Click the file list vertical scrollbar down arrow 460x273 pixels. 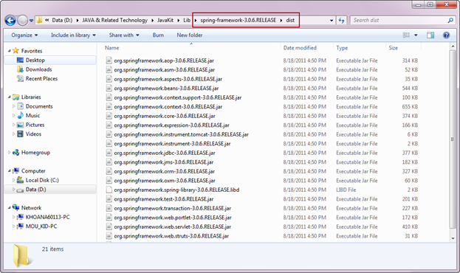pyautogui.click(x=453, y=238)
